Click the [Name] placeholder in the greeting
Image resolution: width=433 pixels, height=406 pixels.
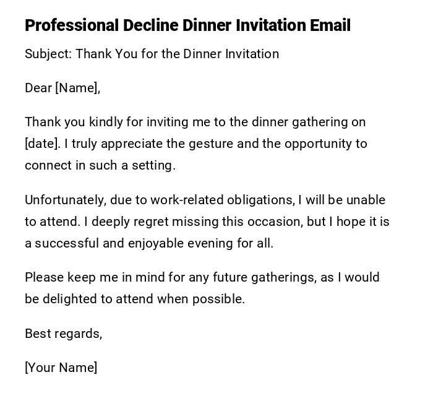pos(77,88)
